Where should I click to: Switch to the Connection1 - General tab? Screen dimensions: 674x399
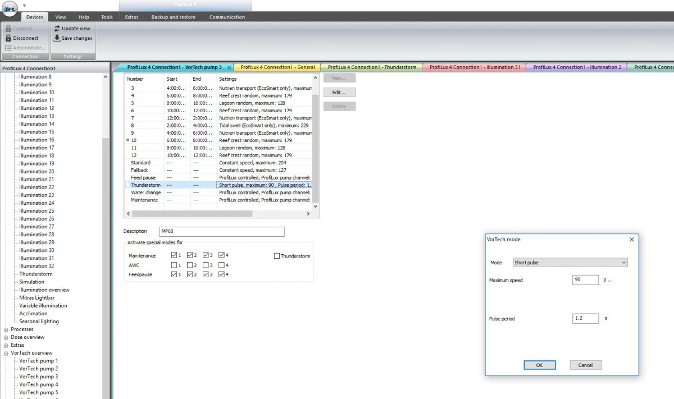point(277,67)
